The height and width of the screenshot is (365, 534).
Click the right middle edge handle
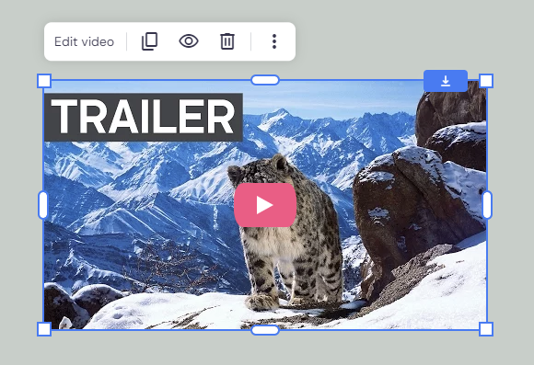tap(487, 205)
